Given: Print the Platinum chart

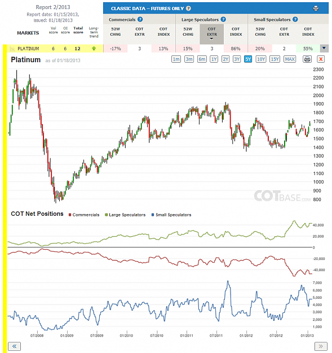Looking at the screenshot, I should (307, 59).
